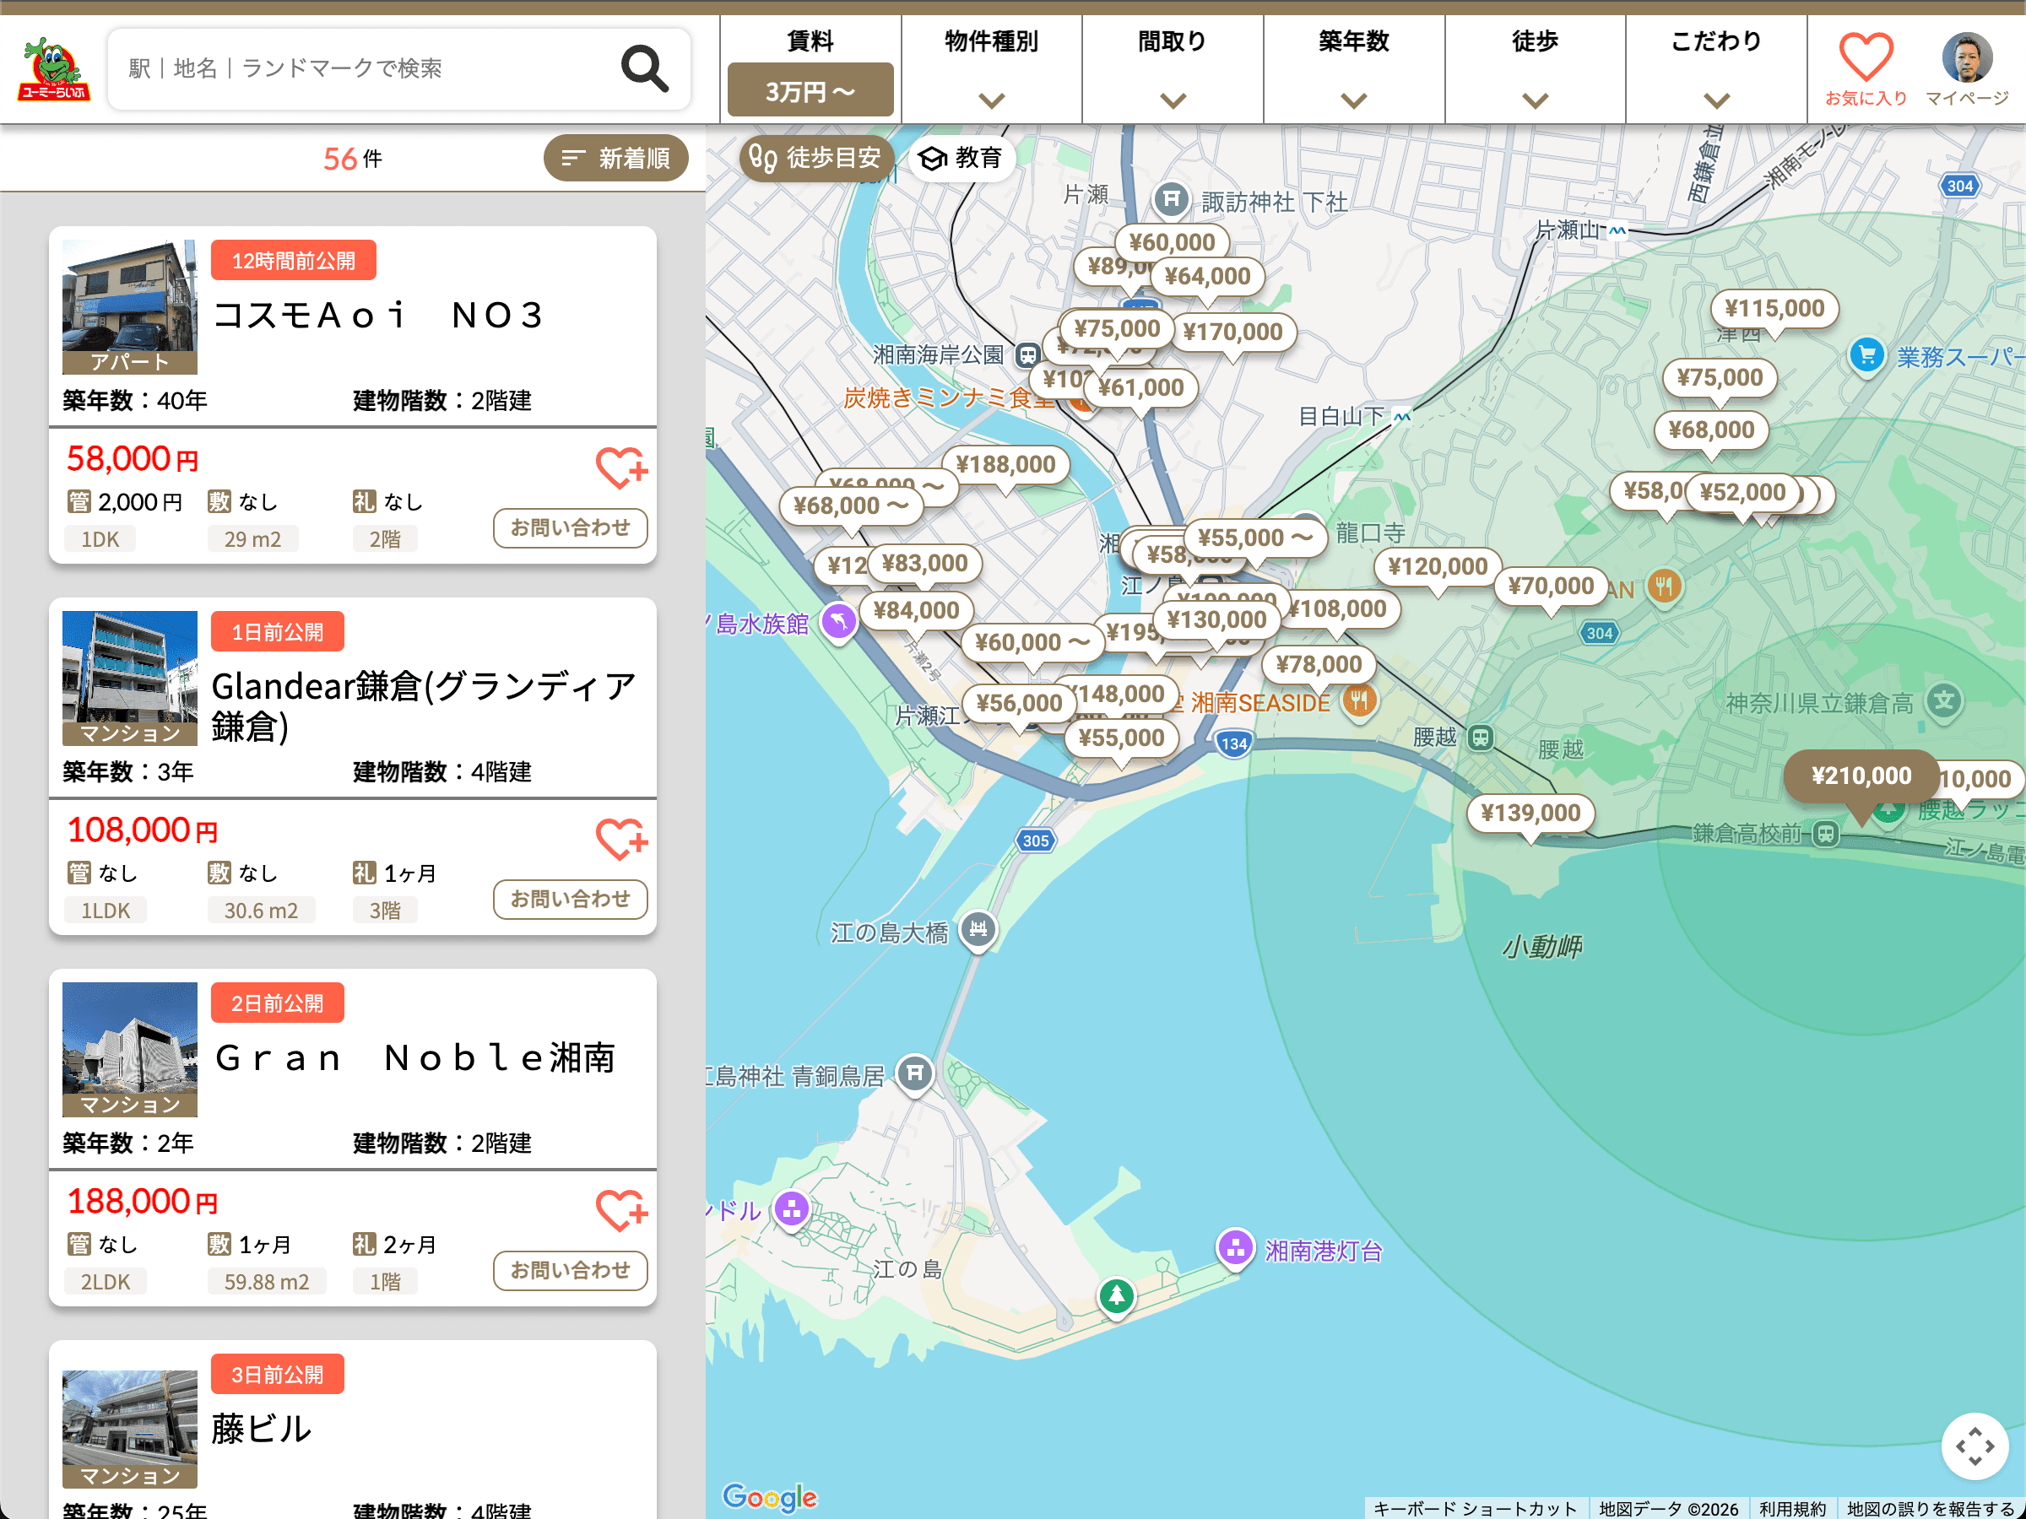Click the station landmark search input field
The width and height of the screenshot is (2026, 1519).
coord(366,66)
